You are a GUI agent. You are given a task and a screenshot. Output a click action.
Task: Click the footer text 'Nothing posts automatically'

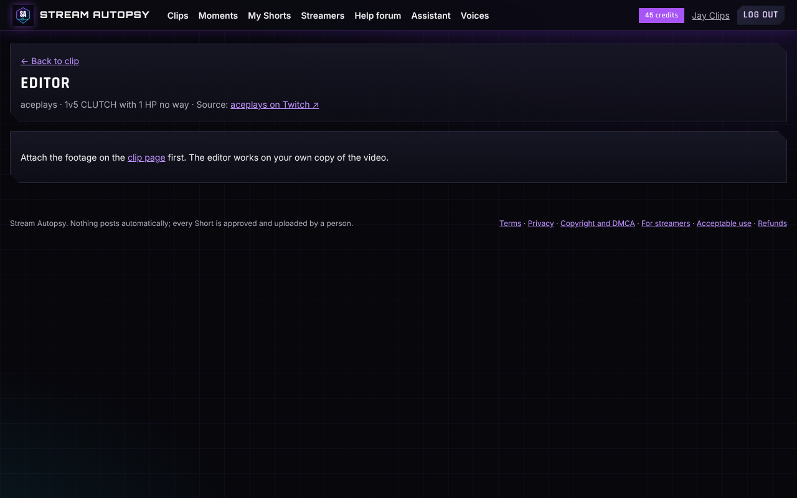click(120, 223)
